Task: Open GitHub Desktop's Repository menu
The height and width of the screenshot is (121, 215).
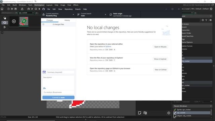Action: (x=69, y=9)
